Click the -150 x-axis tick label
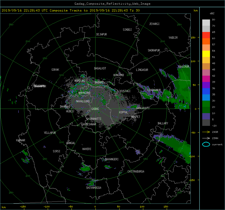Screen dimensions: 225x210 (23, 207)
